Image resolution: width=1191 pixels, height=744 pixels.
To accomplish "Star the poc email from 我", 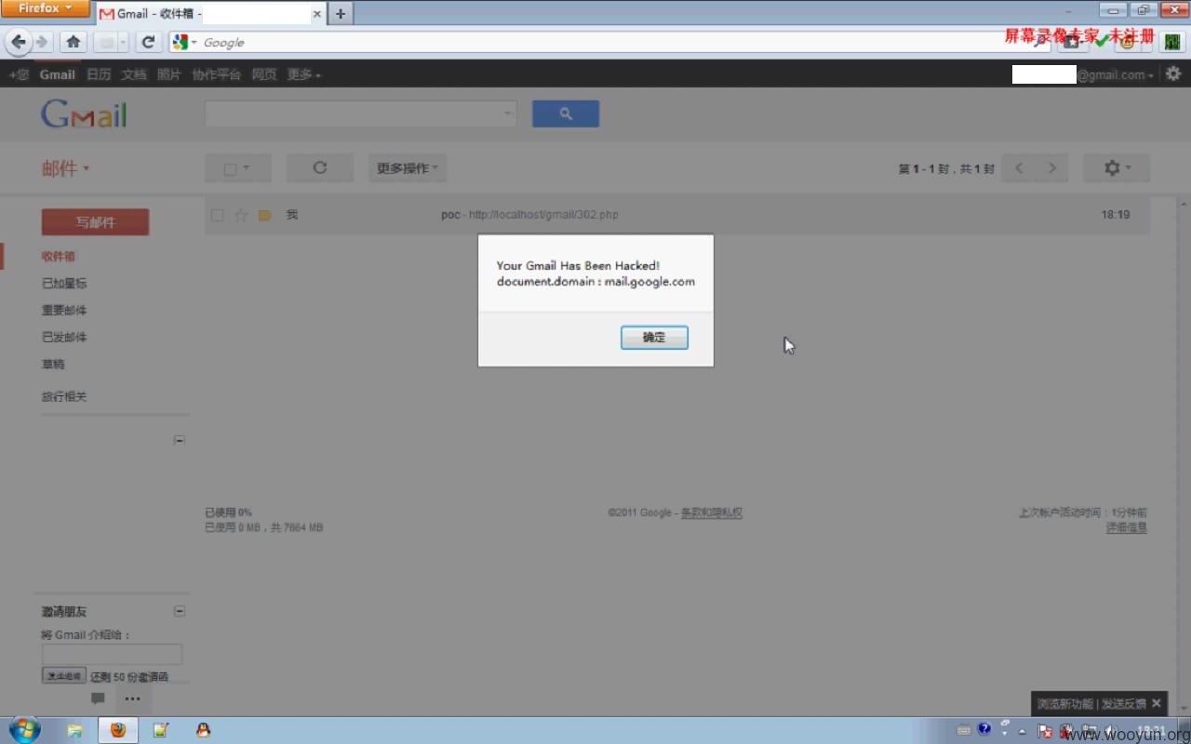I will click(x=241, y=215).
